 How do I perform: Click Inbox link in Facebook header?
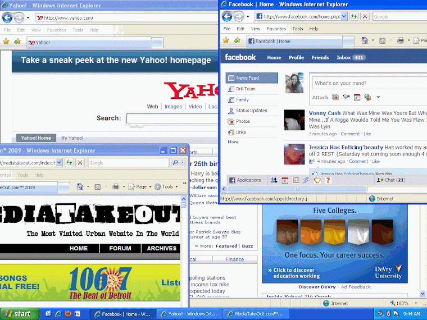[x=343, y=57]
